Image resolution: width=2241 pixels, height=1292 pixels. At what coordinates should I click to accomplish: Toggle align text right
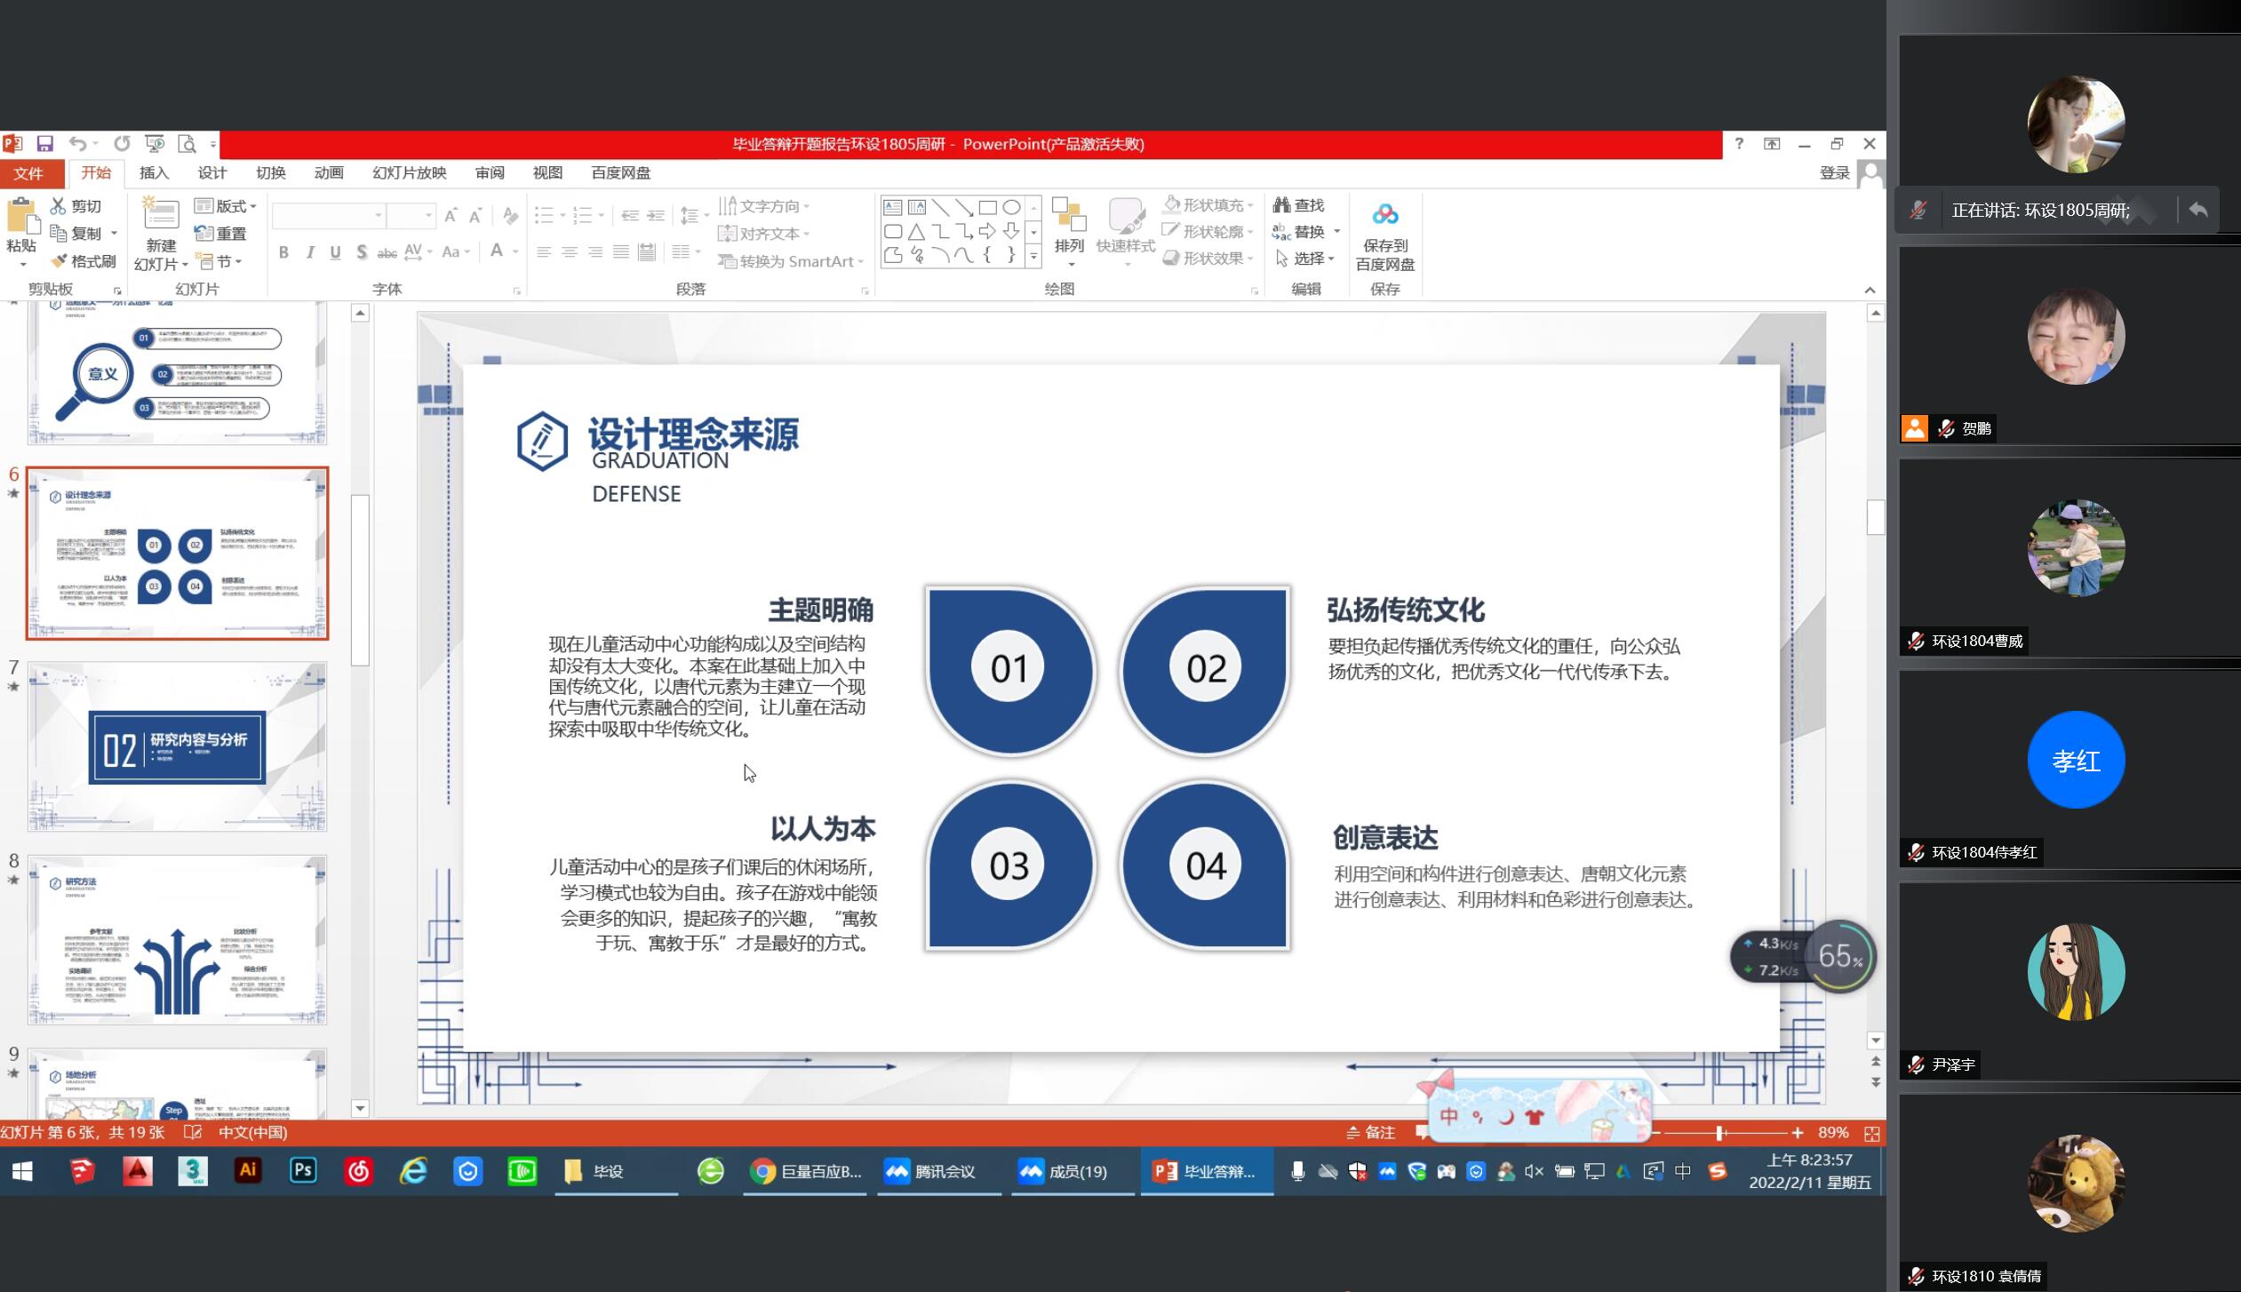tap(595, 252)
